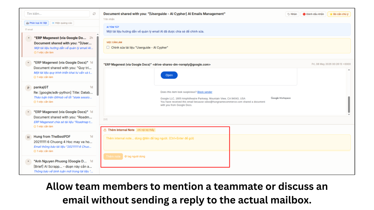Click the blue Open button in email

[169, 75]
